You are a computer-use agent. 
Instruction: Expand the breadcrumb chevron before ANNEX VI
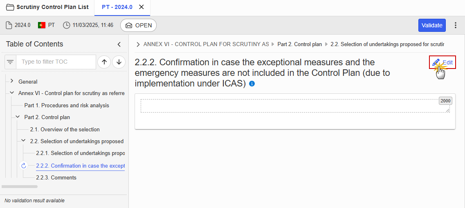point(138,44)
